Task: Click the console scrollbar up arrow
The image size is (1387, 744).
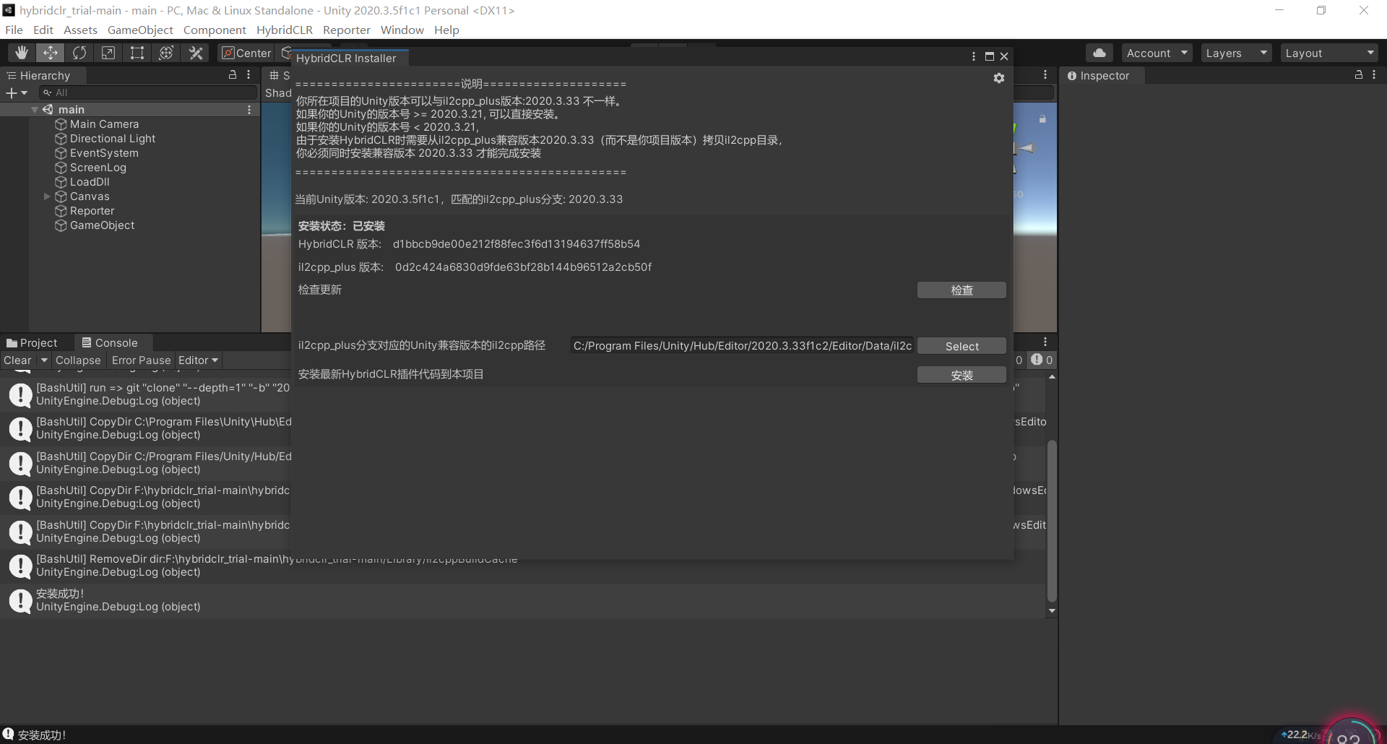Action: click(x=1052, y=377)
